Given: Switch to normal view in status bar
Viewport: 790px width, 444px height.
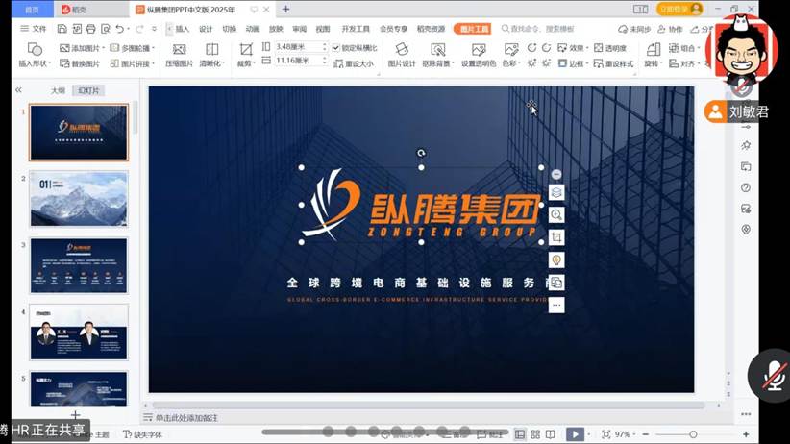Looking at the screenshot, I should coord(520,434).
